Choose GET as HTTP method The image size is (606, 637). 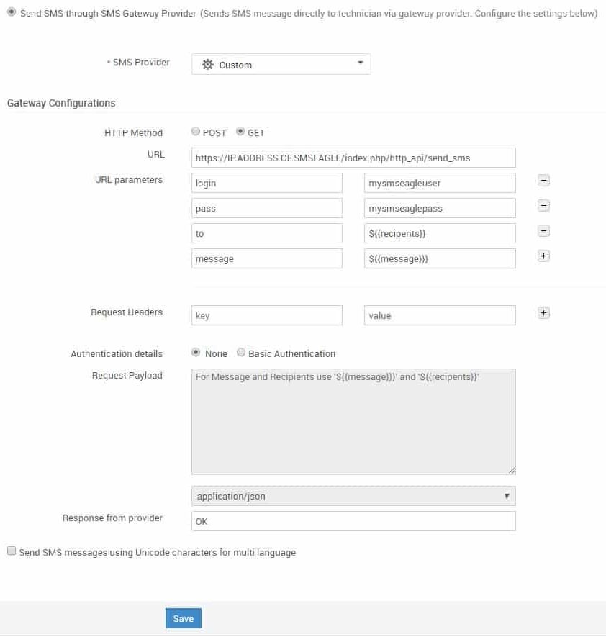(x=240, y=131)
